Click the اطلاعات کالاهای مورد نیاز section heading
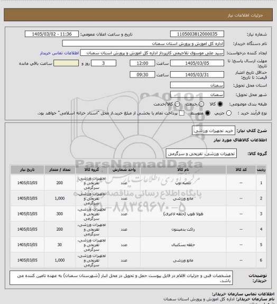 [x=240, y=140]
